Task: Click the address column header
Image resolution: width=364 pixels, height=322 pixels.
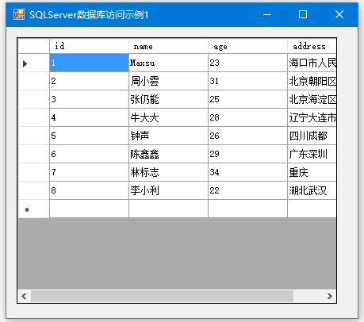Action: click(x=312, y=46)
